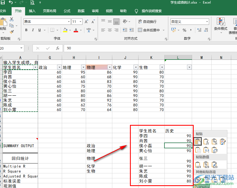Click the 操作说明搜索 search box
Screen dimensions: 237x188
click(x=151, y=11)
